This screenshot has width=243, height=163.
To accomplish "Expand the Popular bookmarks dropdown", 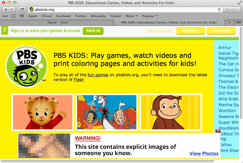I will (x=148, y=16).
